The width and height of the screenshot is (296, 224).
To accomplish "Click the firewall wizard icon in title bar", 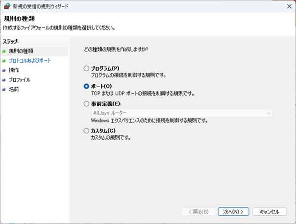I will [x=7, y=6].
